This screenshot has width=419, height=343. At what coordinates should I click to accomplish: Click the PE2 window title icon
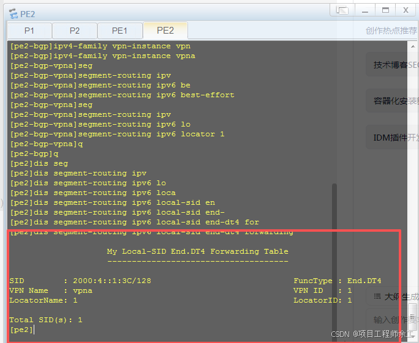pos(13,13)
